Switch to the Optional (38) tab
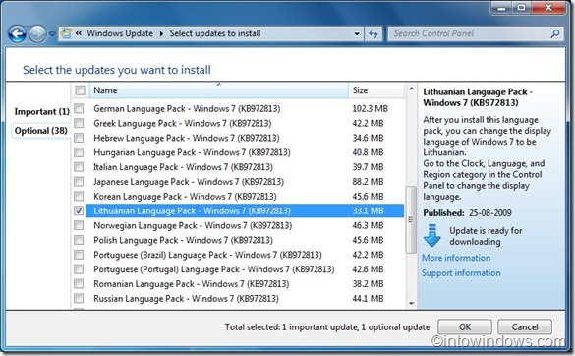The width and height of the screenshot is (575, 356). click(40, 131)
